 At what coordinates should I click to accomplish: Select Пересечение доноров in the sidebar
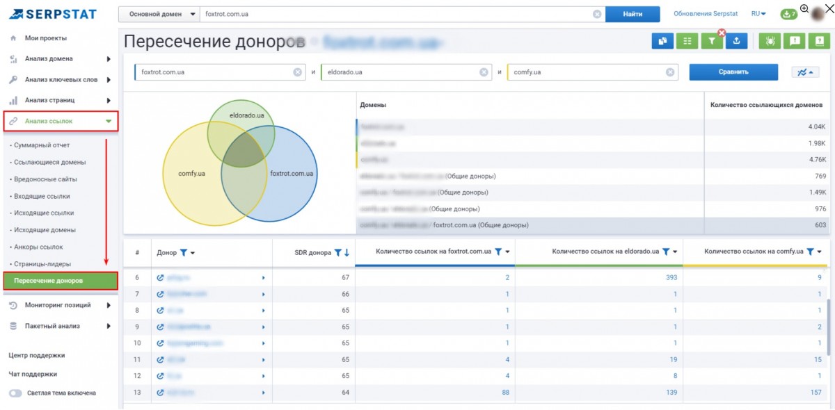tap(61, 281)
